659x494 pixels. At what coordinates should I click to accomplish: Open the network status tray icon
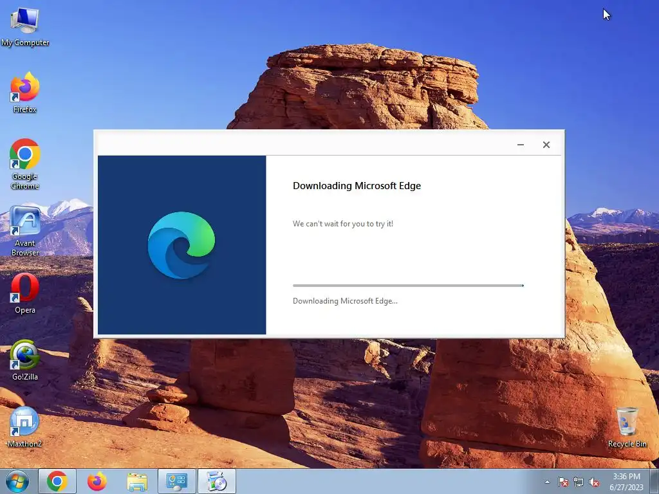(x=579, y=482)
